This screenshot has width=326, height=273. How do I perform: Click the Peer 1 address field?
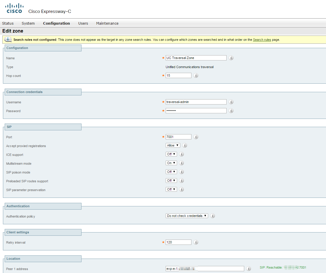205,269
